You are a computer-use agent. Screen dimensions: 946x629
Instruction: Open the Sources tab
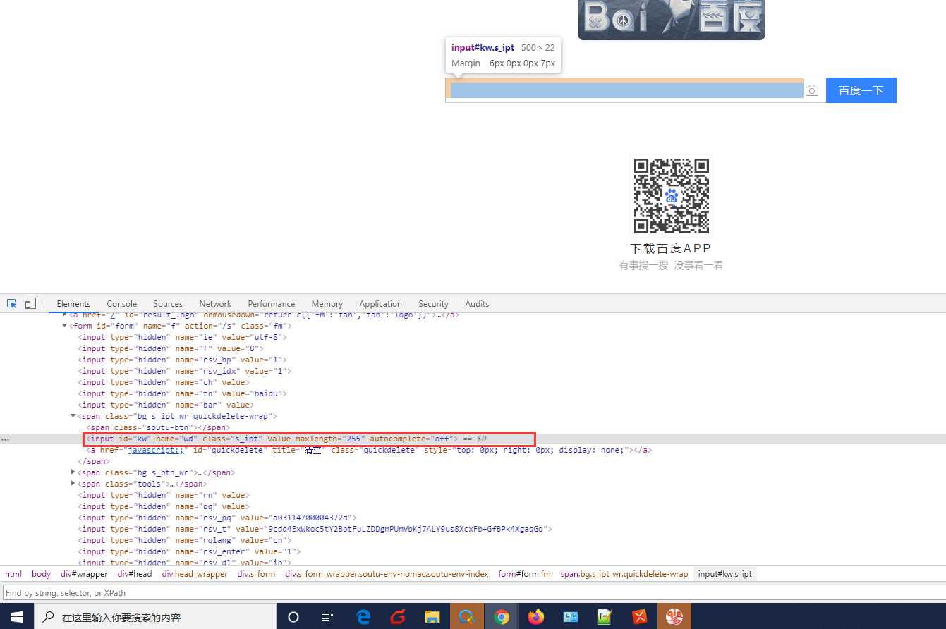[168, 304]
